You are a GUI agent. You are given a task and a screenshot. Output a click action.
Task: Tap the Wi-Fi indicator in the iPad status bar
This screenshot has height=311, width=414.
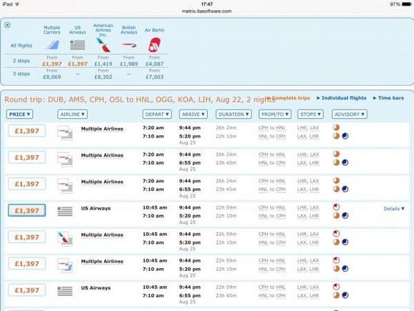tap(17, 4)
